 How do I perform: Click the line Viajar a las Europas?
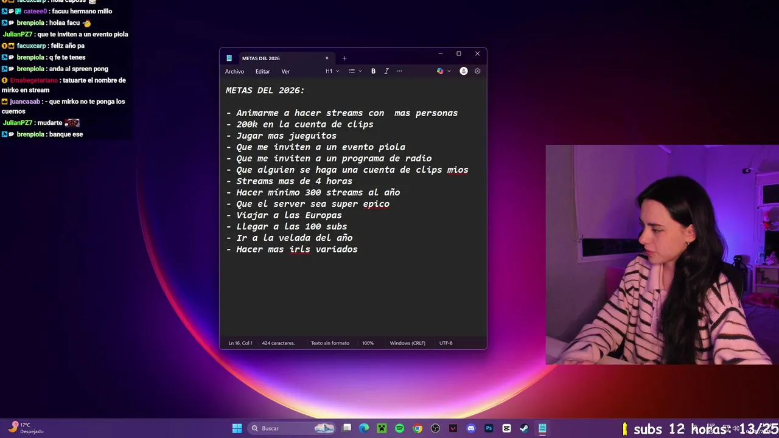(x=284, y=215)
